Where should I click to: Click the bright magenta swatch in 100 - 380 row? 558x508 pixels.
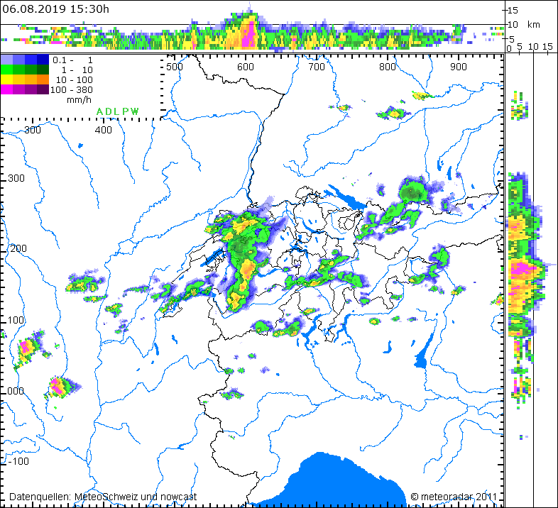7,89
